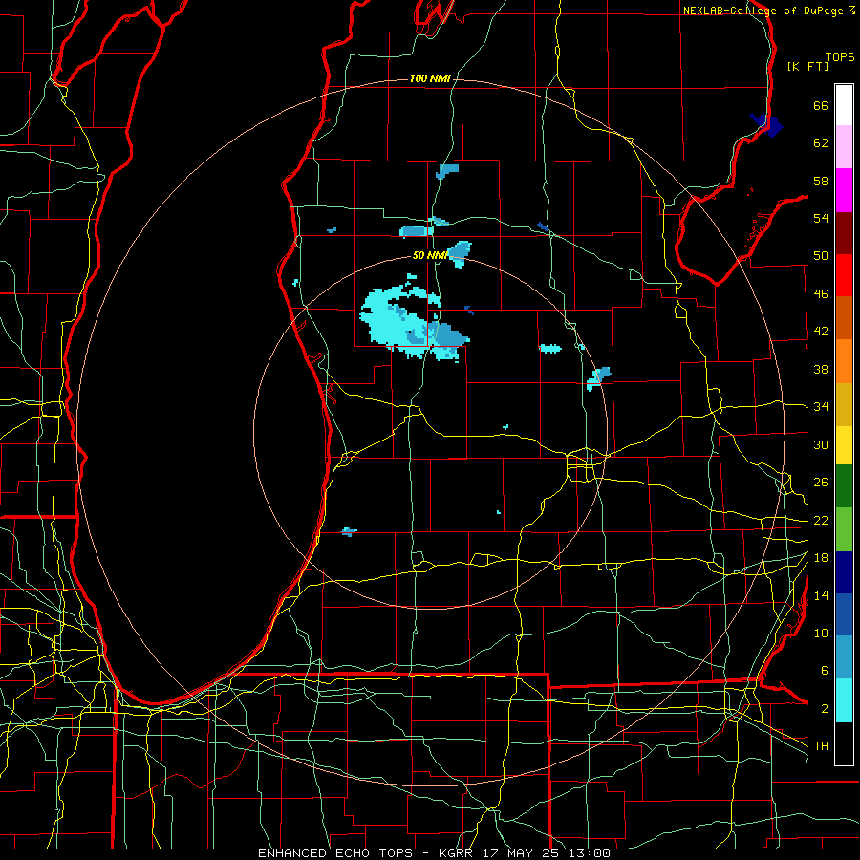Screen dimensions: 860x860
Task: Click the magenta legend swatch
Action: 844,190
